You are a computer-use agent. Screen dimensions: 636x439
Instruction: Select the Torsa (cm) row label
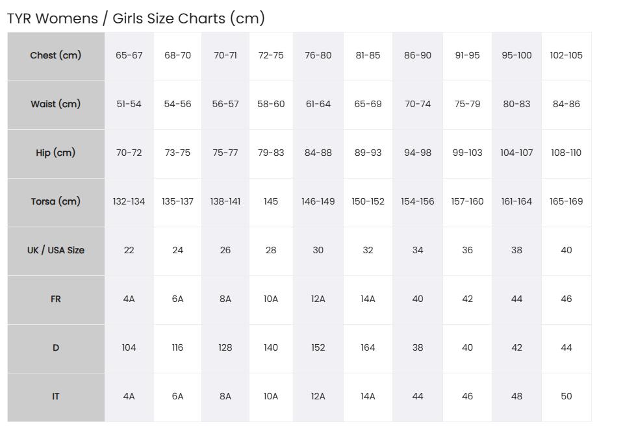point(56,202)
